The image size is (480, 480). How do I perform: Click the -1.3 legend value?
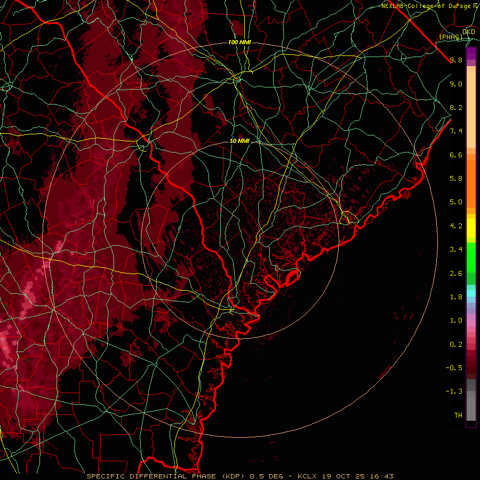[x=454, y=391]
